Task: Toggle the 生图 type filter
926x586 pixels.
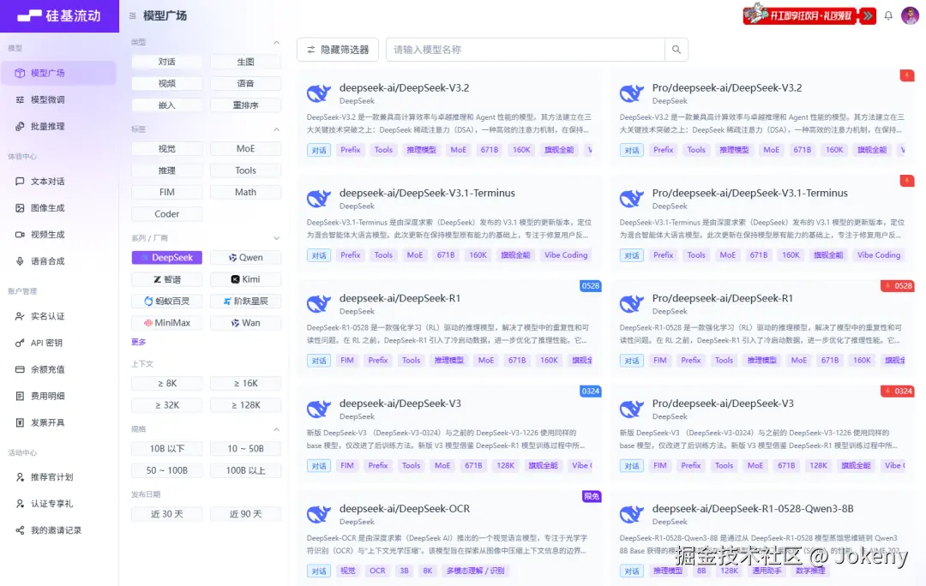Action: (246, 62)
